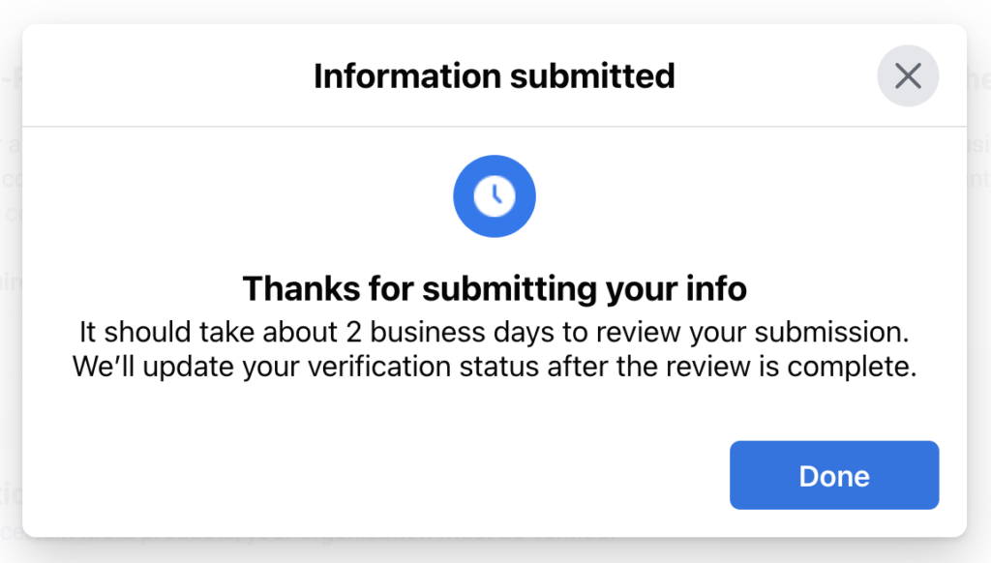Dismiss the dialog using the gray circular X
991x563 pixels.
(x=908, y=75)
